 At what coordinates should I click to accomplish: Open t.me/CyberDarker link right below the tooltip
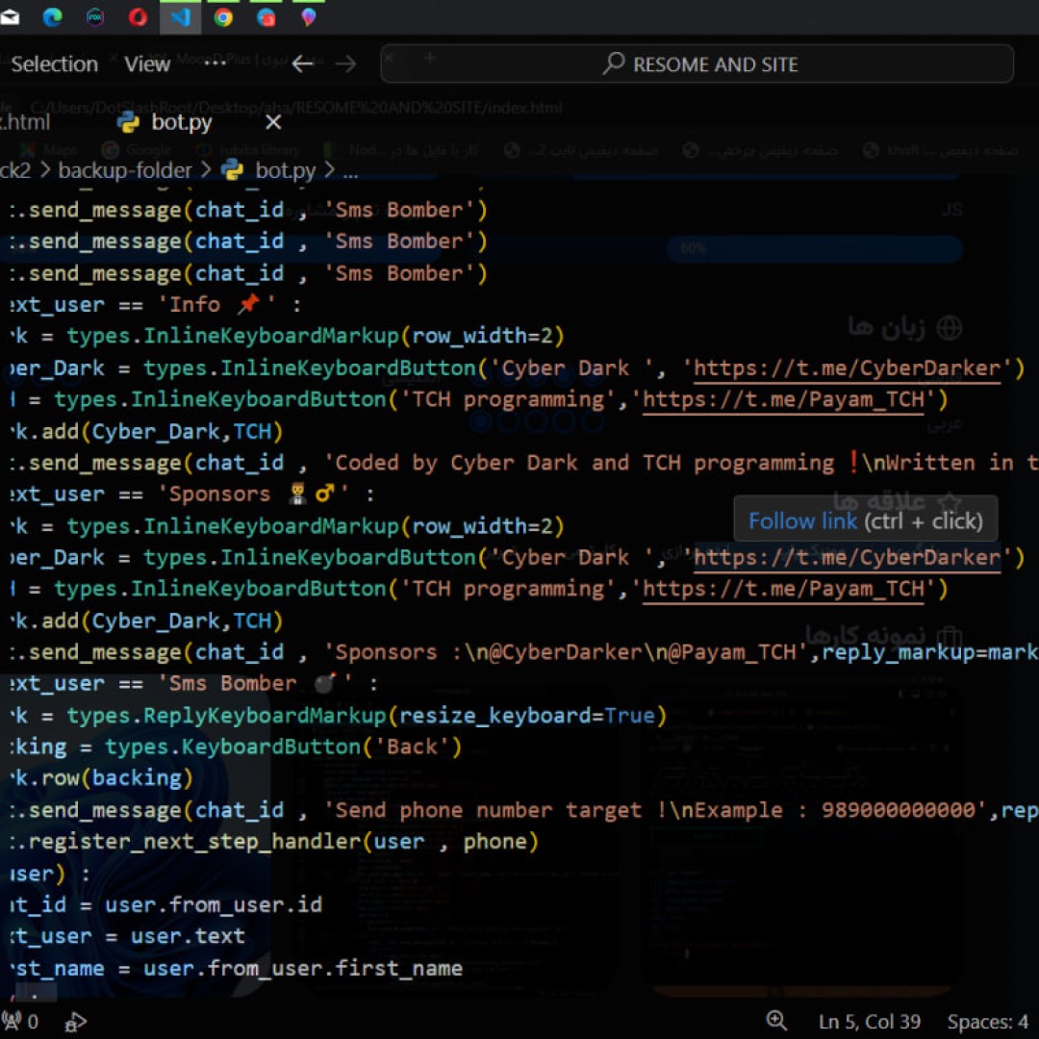point(847,558)
